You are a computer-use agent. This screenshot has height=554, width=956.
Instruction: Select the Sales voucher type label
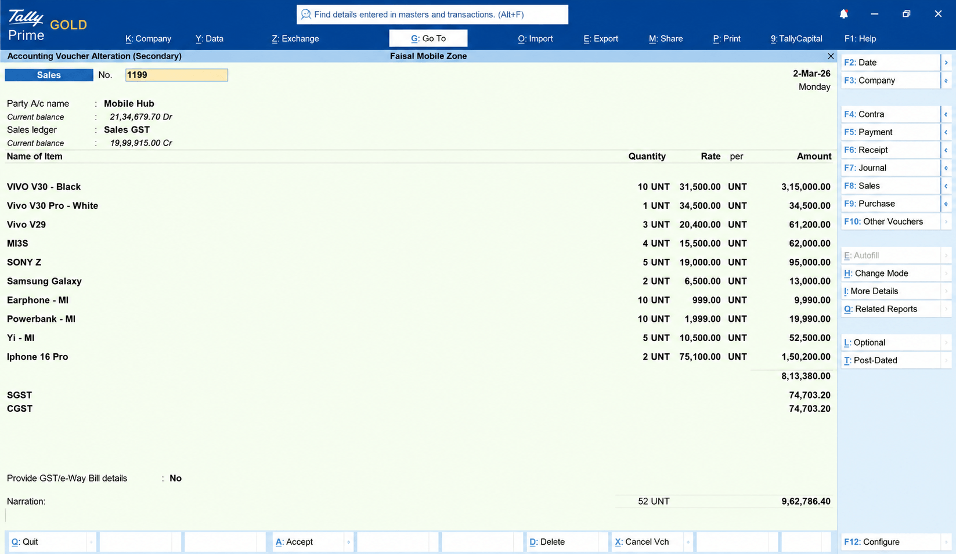pos(49,75)
